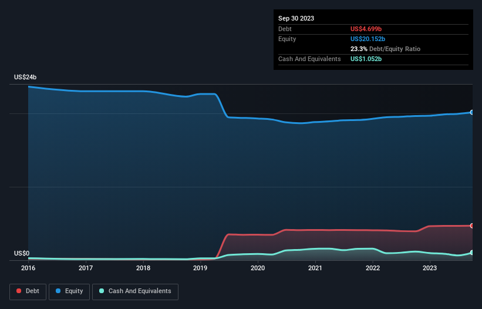Click the US$4.699b debt value

pyautogui.click(x=366, y=29)
